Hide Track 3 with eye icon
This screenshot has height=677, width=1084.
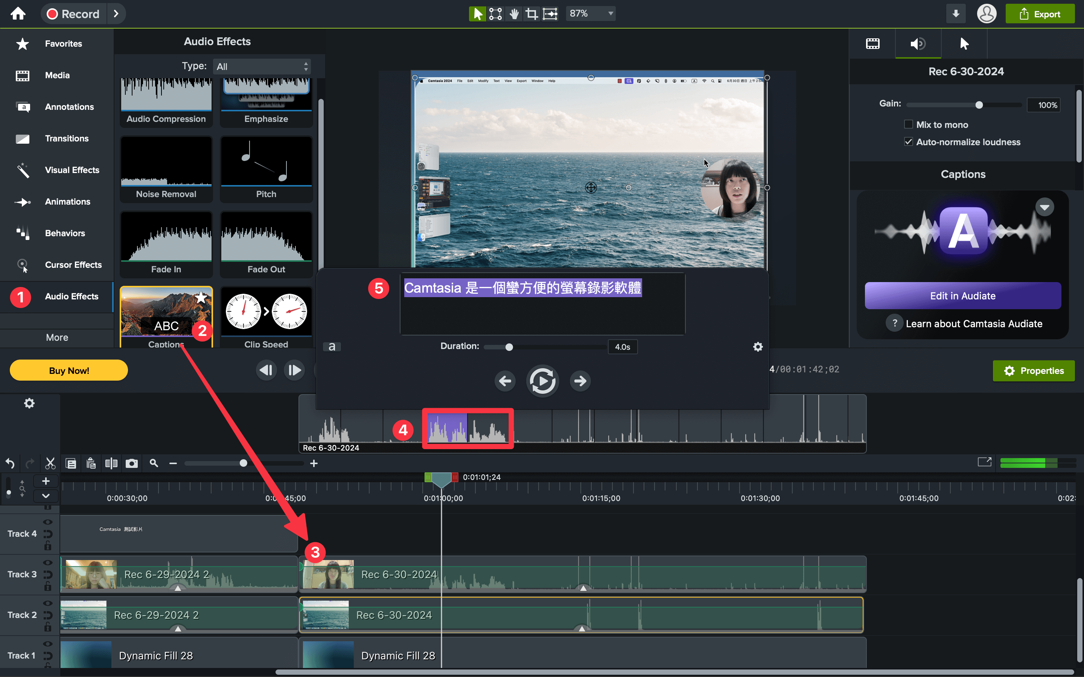[x=47, y=562]
